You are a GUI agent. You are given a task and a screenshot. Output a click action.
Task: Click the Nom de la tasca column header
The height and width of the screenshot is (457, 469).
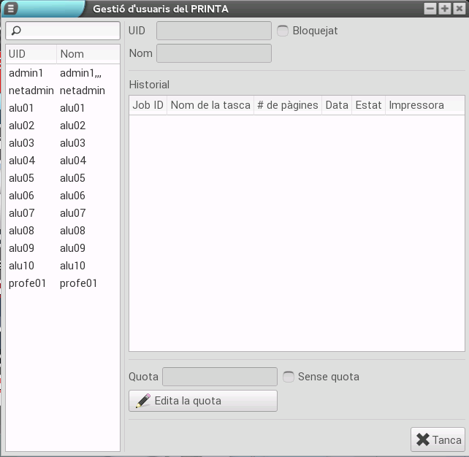click(x=210, y=105)
